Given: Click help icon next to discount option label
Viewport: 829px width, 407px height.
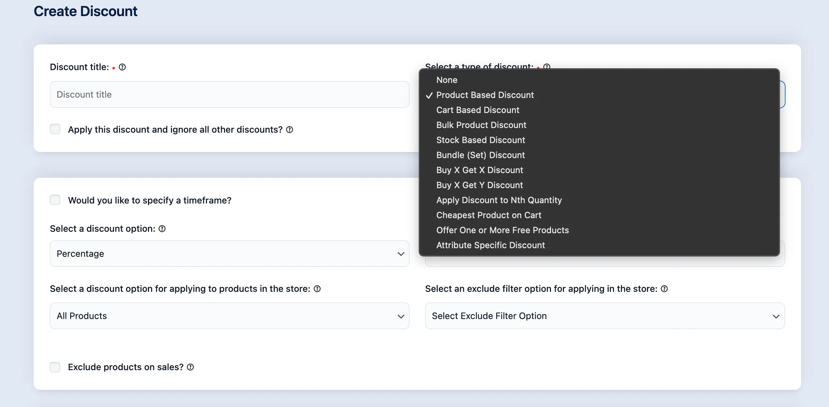Looking at the screenshot, I should pyautogui.click(x=162, y=229).
